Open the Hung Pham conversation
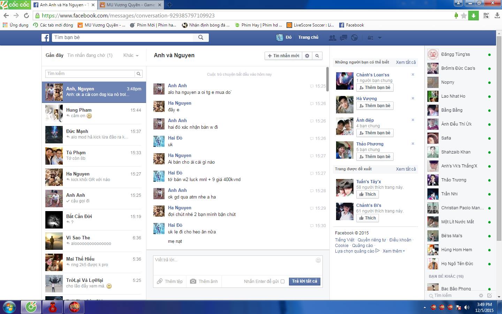502x314 pixels. [x=94, y=113]
